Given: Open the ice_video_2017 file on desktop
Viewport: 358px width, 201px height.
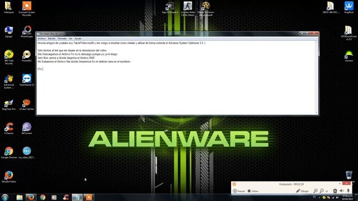Looking at the screenshot, I should (x=27, y=152).
